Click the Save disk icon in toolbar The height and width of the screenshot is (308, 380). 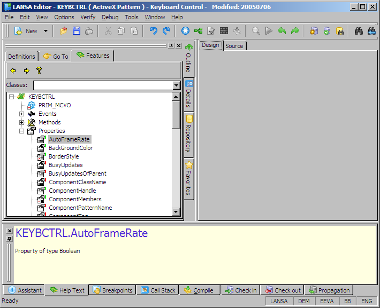tap(77, 31)
